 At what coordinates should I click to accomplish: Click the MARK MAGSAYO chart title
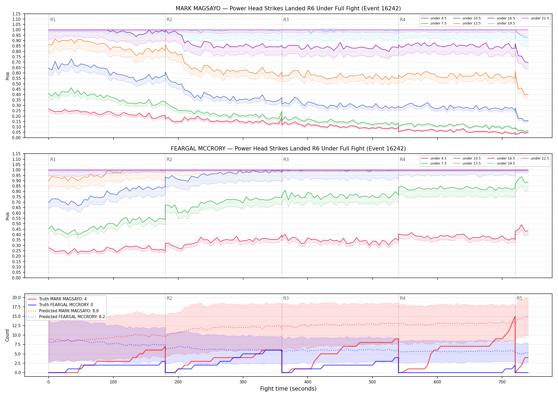point(288,8)
